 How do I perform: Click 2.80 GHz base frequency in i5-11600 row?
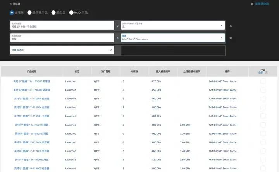[185, 125]
